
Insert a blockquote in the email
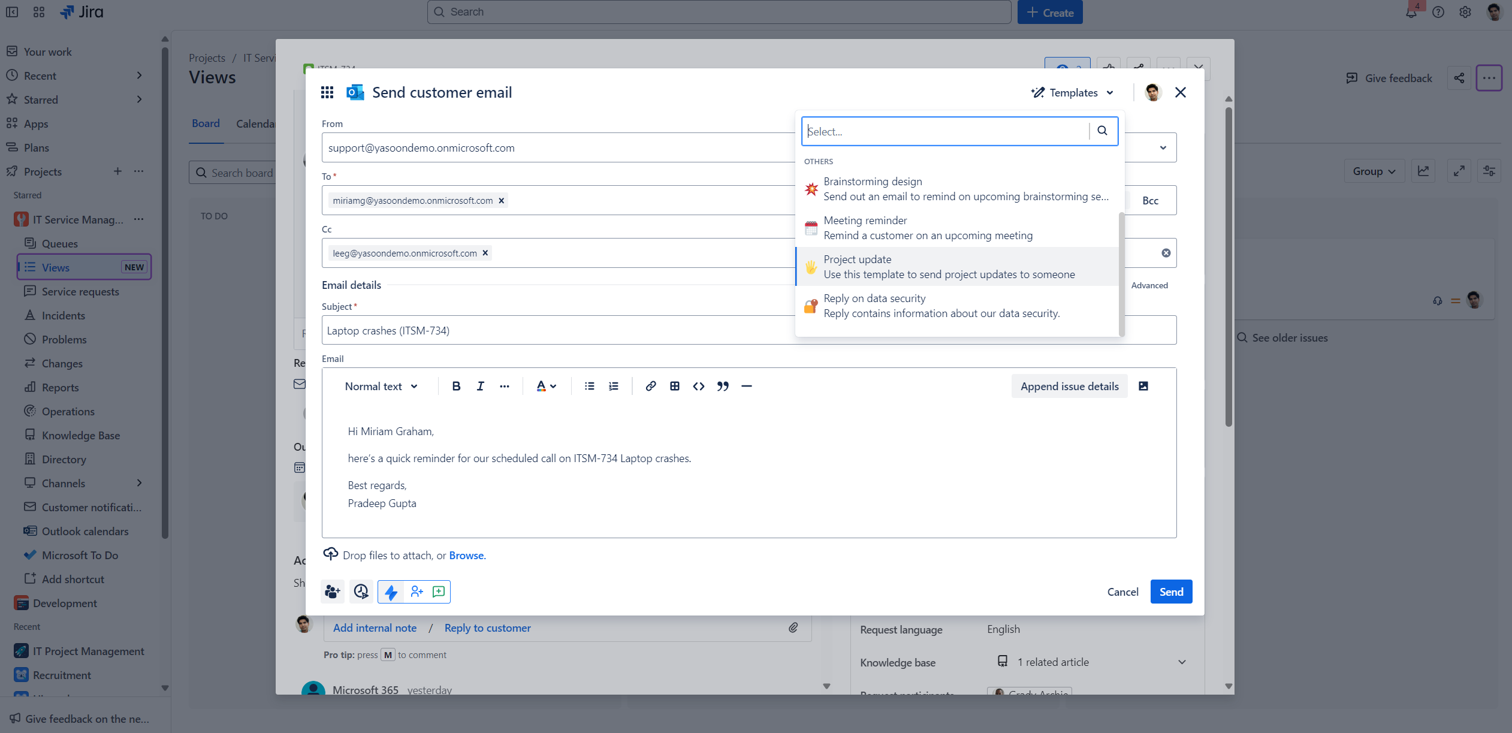click(x=723, y=386)
